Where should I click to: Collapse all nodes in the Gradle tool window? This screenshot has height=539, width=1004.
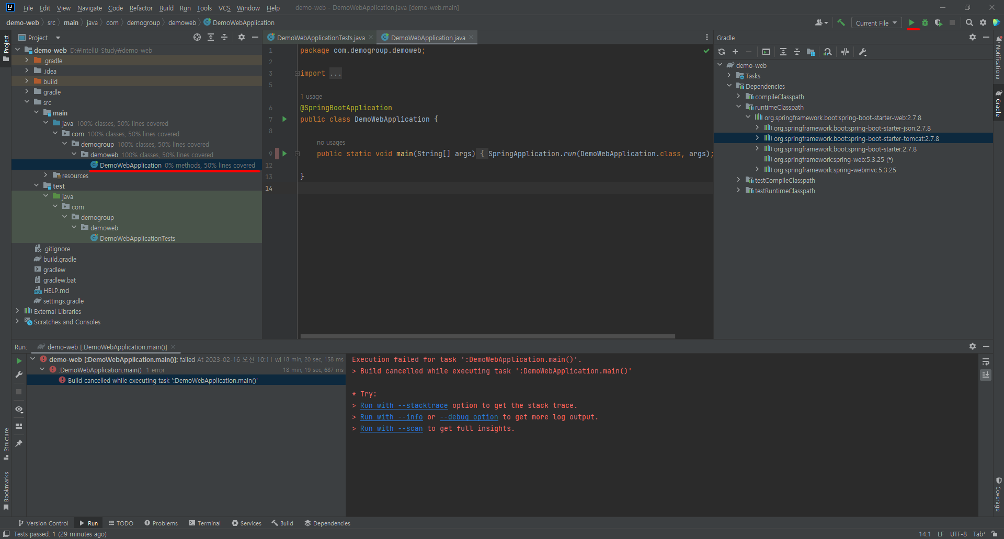pos(797,52)
